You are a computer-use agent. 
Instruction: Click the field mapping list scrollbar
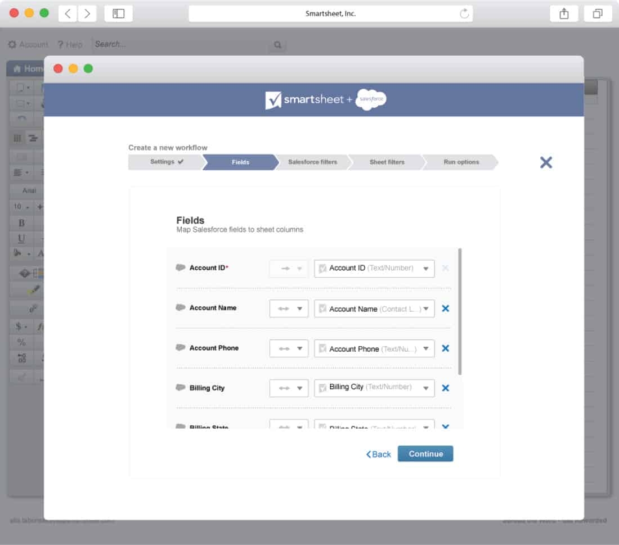coord(460,311)
